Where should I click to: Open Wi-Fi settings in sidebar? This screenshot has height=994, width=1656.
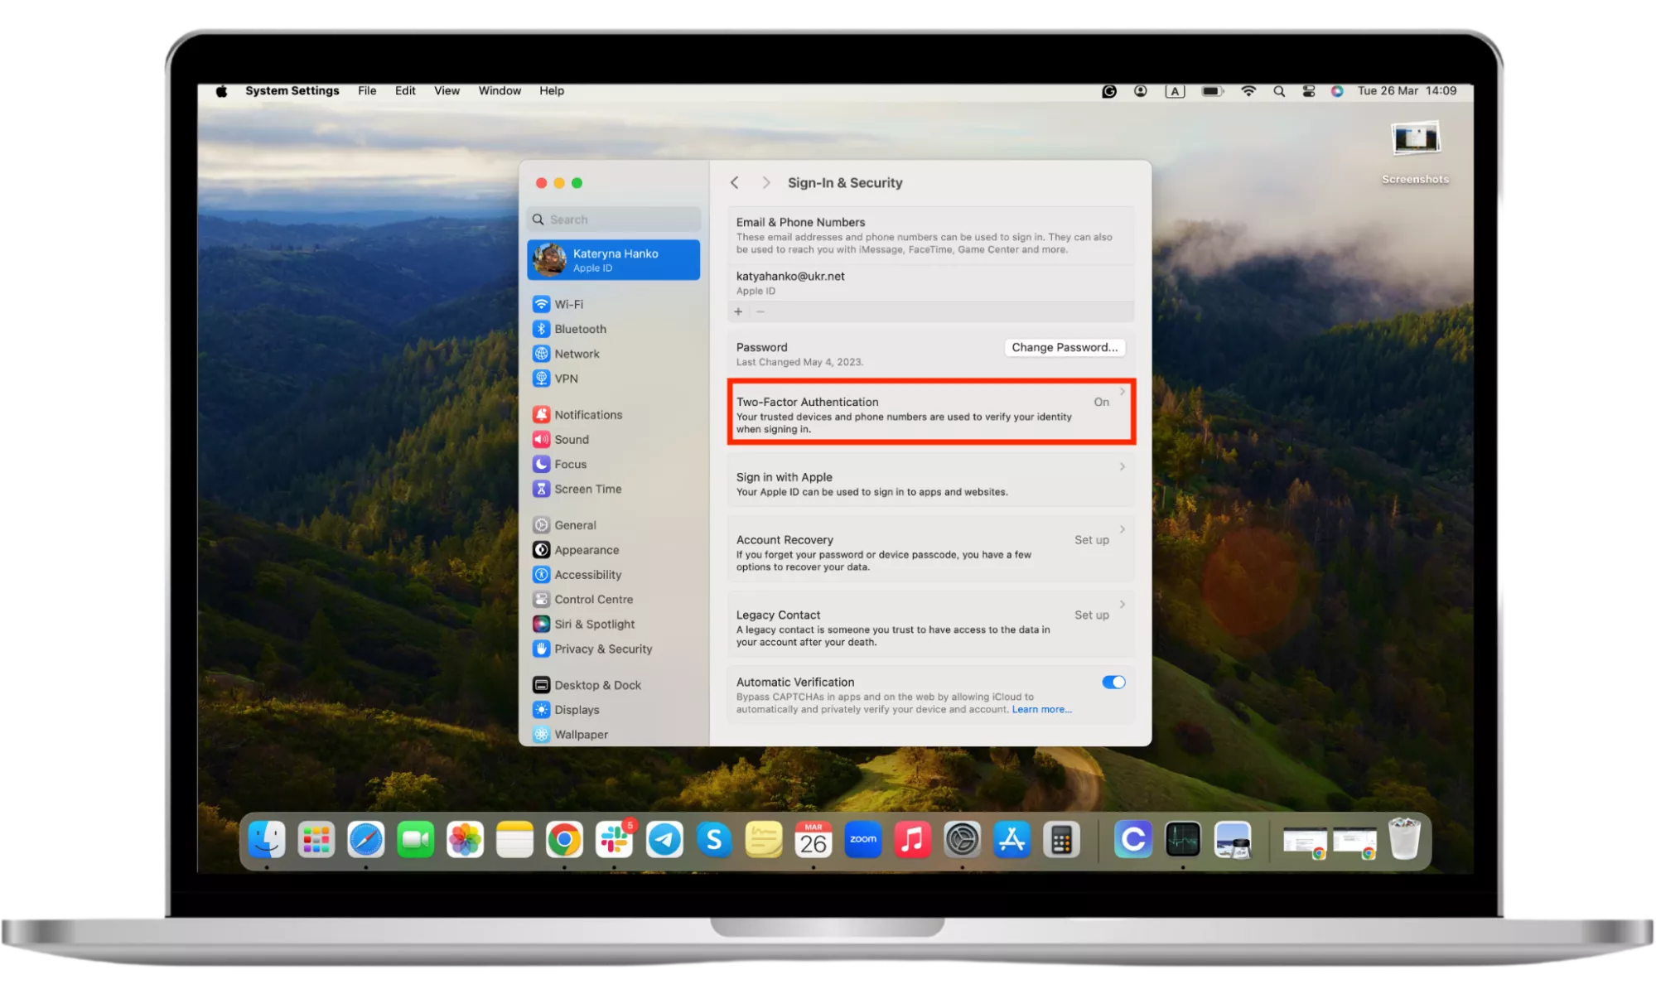pyautogui.click(x=568, y=304)
